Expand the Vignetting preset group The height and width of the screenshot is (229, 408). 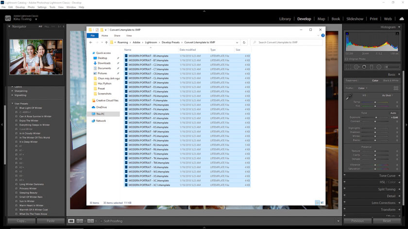click(x=12, y=95)
